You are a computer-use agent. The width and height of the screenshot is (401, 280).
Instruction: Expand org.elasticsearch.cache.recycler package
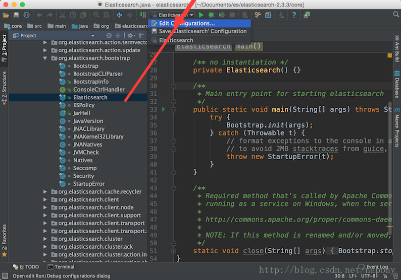pyautogui.click(x=45, y=191)
